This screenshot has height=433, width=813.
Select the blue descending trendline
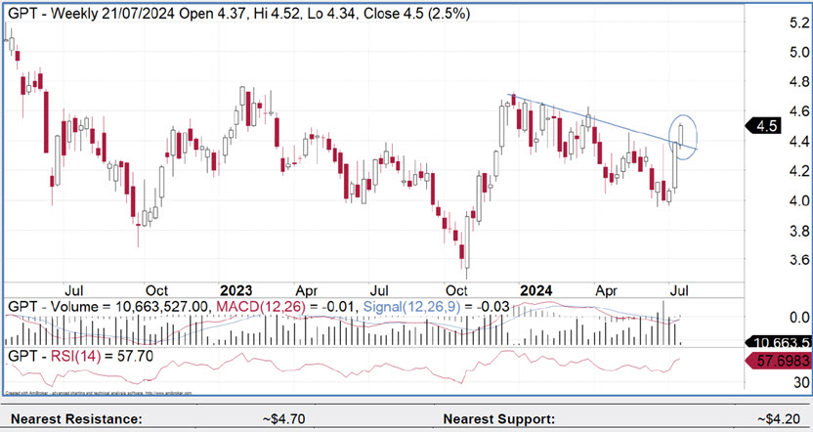click(596, 122)
